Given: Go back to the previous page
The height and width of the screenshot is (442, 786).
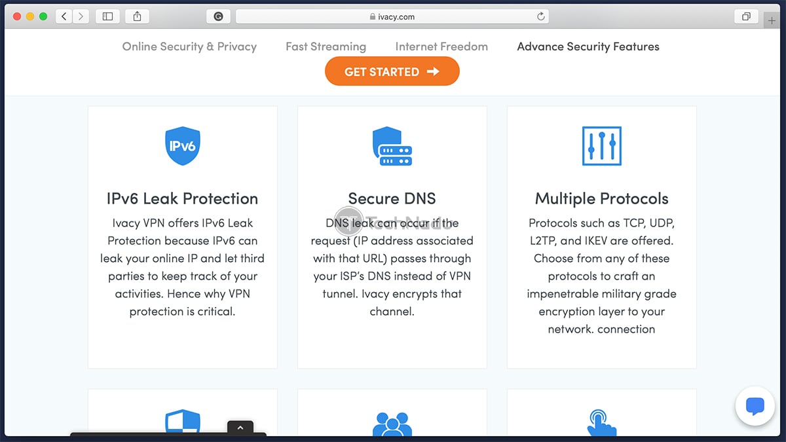Looking at the screenshot, I should click(64, 16).
